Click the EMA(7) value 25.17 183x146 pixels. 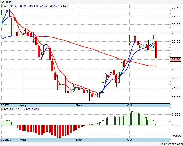[64, 6]
